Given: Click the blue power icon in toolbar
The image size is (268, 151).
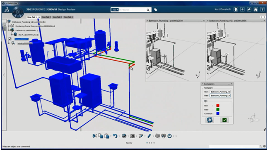Looking at the screenshot, I should pos(169,136).
